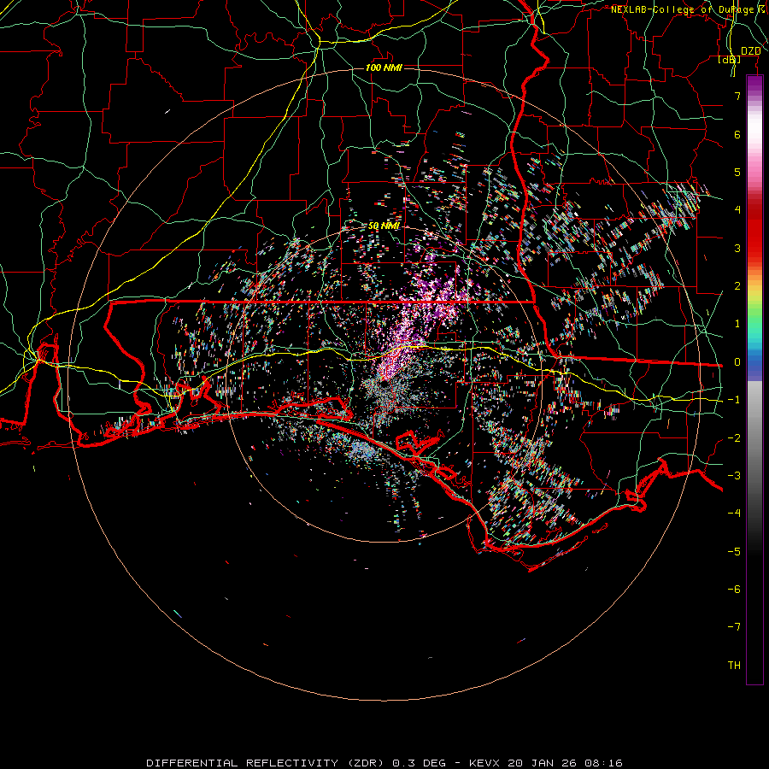Click the -6 dB scale label

click(734, 590)
